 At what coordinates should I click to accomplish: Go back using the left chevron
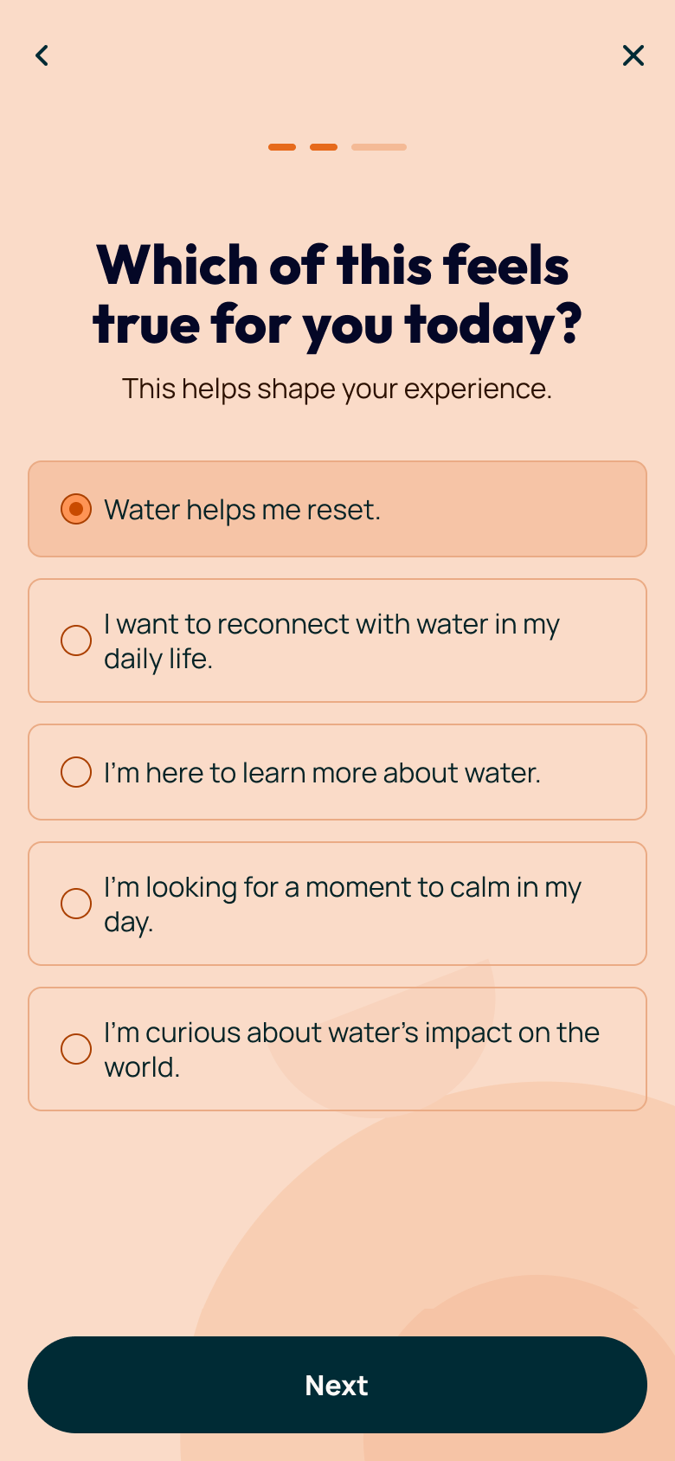pyautogui.click(x=42, y=55)
